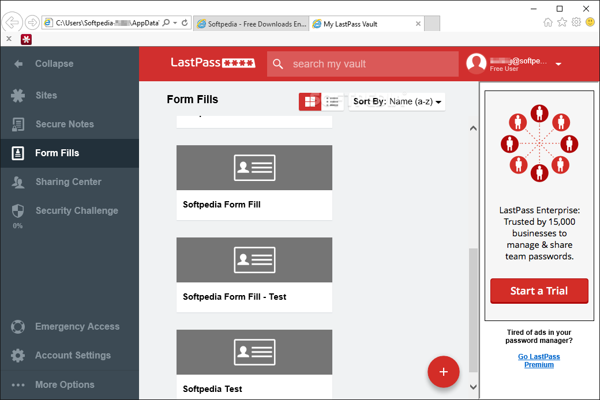Click the Start a Trial button
The image size is (600, 400).
click(539, 291)
